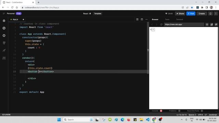The width and height of the screenshot is (219, 123).
Task: Open the CodeSandbox hamburger menu
Action: [x=4, y=14]
